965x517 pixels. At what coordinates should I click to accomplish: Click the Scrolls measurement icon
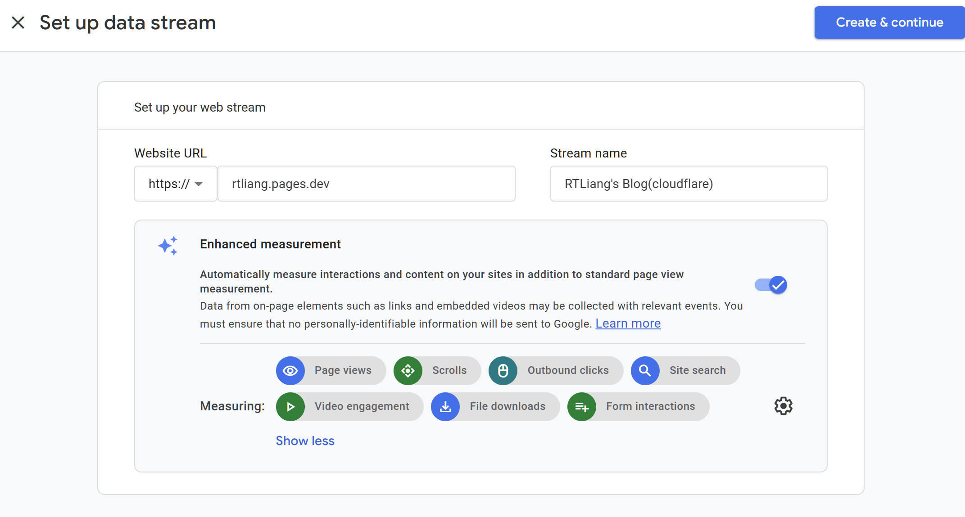coord(408,370)
